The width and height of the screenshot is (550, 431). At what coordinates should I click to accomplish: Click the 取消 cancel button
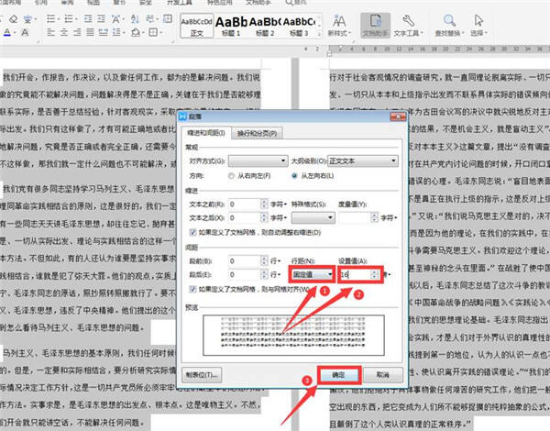tap(382, 375)
